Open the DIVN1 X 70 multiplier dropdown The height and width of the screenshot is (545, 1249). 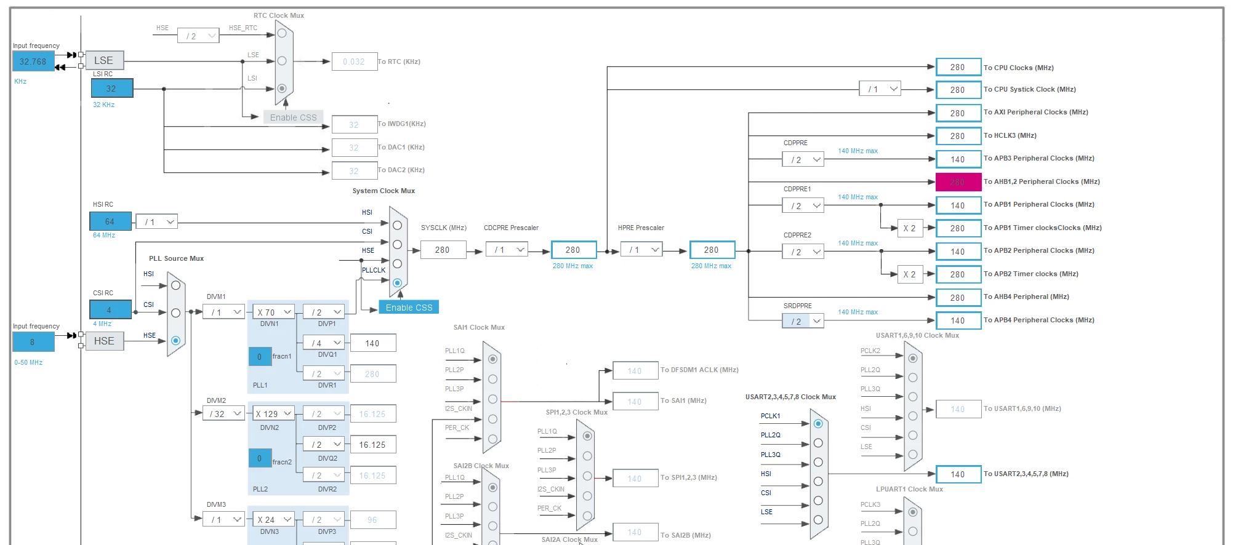[x=273, y=312]
